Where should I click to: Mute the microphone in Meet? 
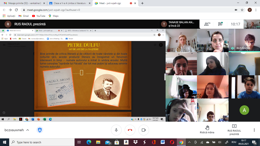[x=116, y=130]
